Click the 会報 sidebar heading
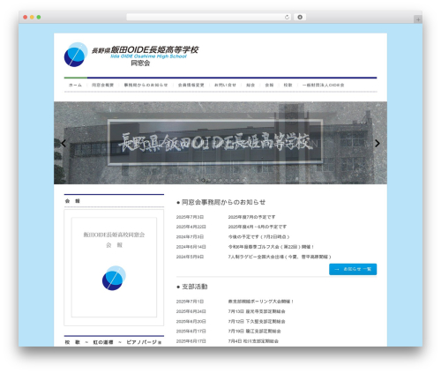Screen dimensions: 441x373 (72, 201)
